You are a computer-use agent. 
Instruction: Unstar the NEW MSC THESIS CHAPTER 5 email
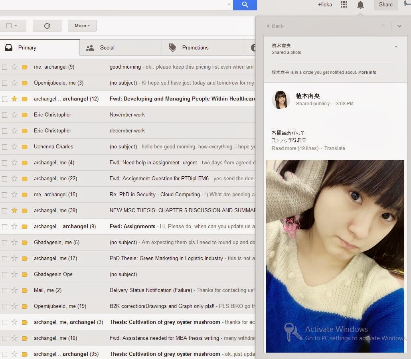coord(14,211)
